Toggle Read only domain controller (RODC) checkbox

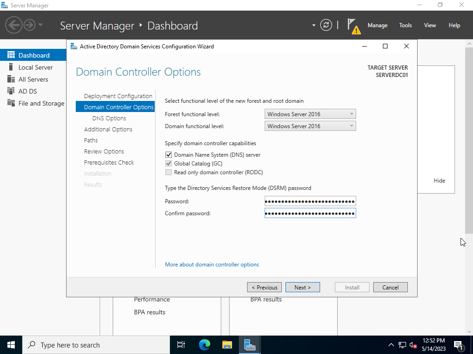[x=169, y=172]
